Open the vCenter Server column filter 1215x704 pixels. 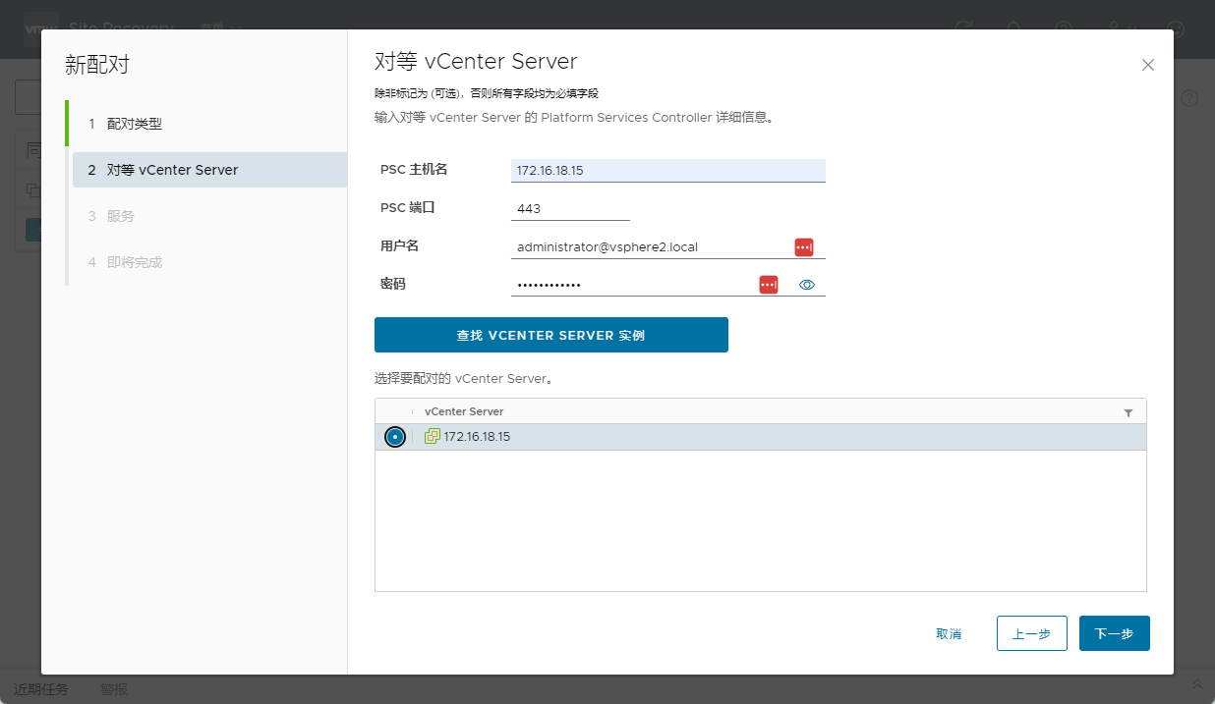click(x=1128, y=412)
